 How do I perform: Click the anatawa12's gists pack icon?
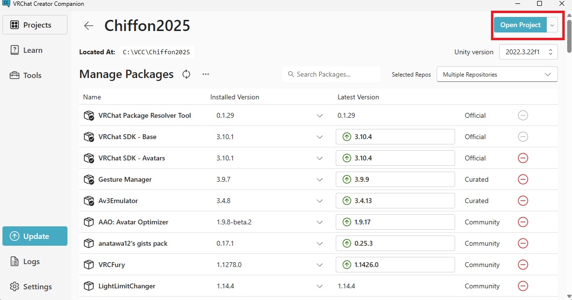tap(89, 243)
